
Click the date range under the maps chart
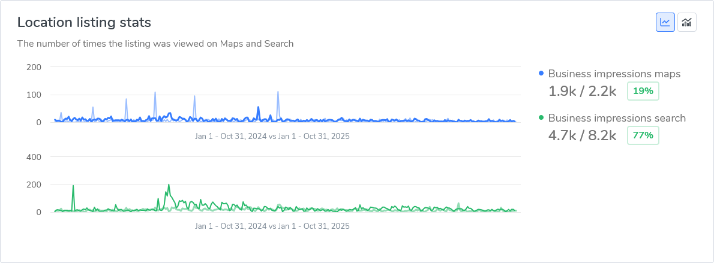[272, 137]
